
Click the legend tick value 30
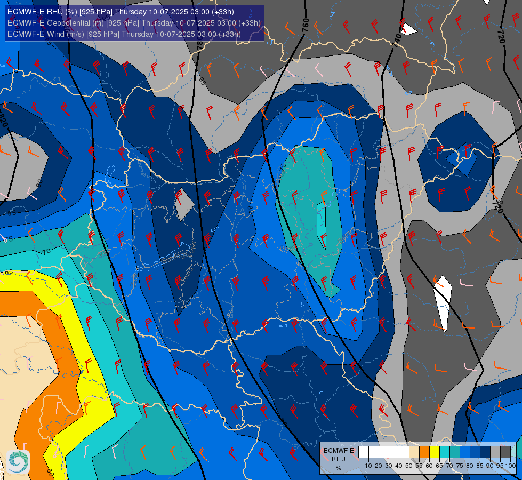389,466
